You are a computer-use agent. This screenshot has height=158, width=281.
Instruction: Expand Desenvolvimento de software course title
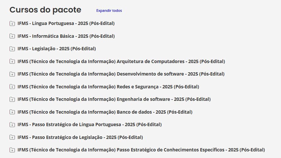tap(121, 74)
